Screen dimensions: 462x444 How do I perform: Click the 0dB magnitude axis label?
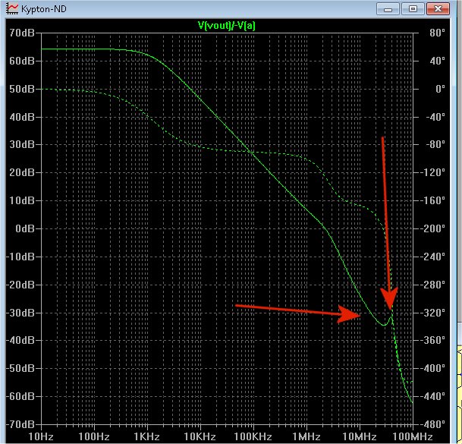point(25,228)
